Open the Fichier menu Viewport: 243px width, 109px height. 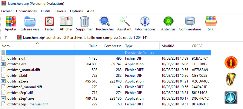point(7,11)
